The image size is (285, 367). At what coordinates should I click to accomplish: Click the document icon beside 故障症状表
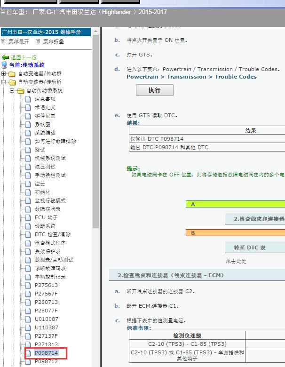pyautogui.click(x=28, y=209)
